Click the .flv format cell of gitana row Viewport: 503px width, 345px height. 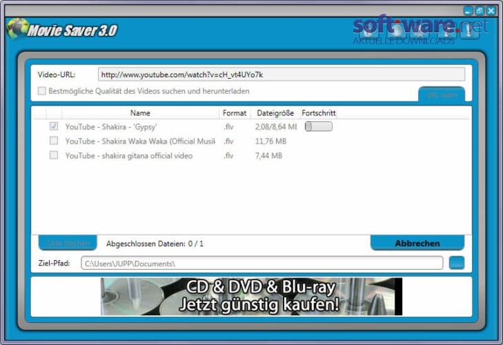pos(228,156)
